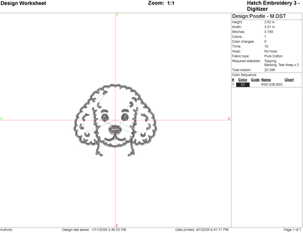Click the 'Design last saved' timestamp
The height and width of the screenshot is (233, 303).
tap(94, 230)
